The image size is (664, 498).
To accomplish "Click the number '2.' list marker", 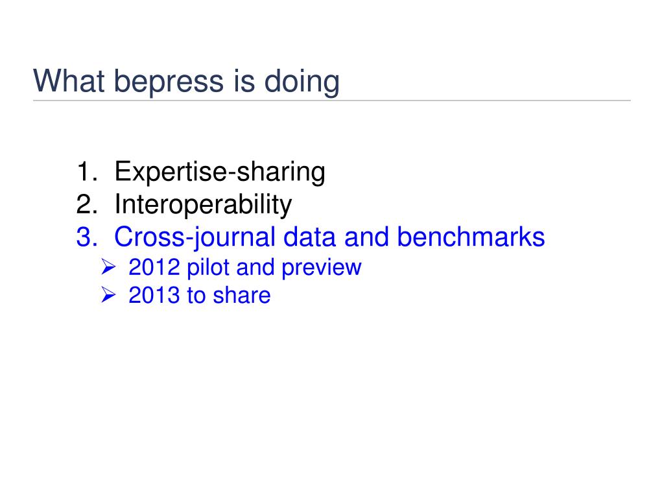I will pos(88,204).
